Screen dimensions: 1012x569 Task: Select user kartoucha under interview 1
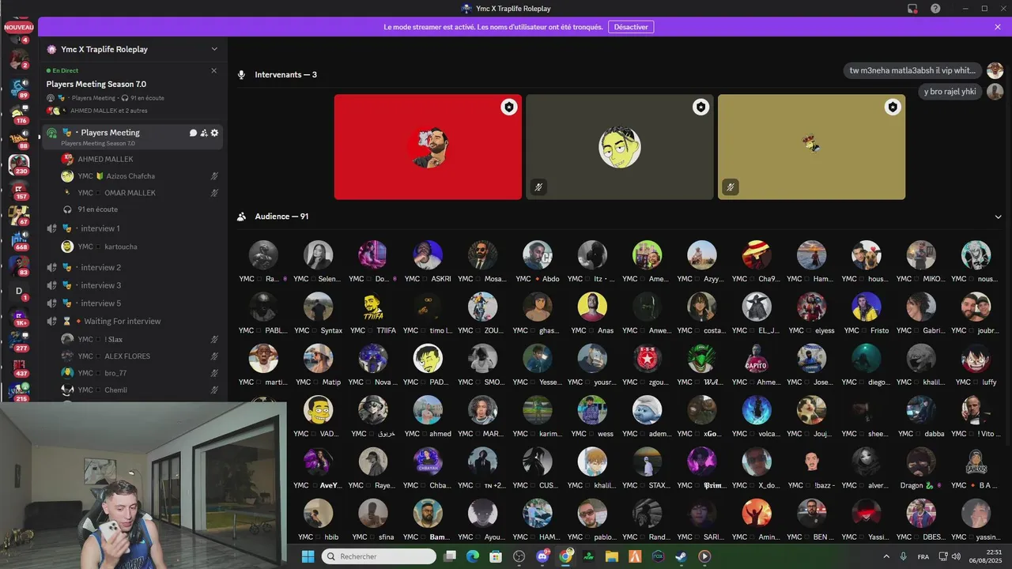click(140, 247)
